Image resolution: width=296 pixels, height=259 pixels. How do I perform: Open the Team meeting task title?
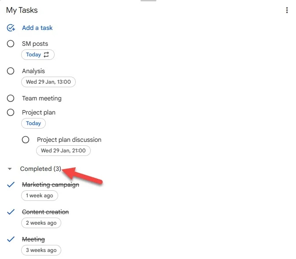click(x=42, y=98)
